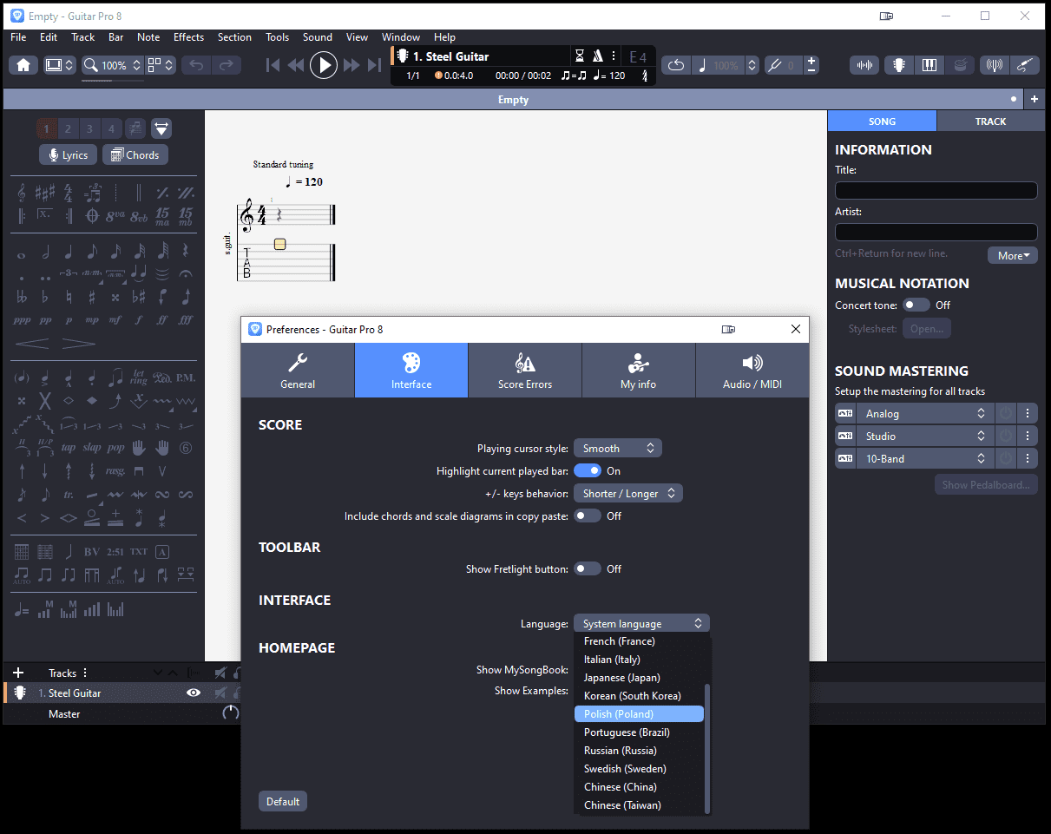Turn on the Concert tone switch
Screen dimensions: 1051x834
pos(916,305)
